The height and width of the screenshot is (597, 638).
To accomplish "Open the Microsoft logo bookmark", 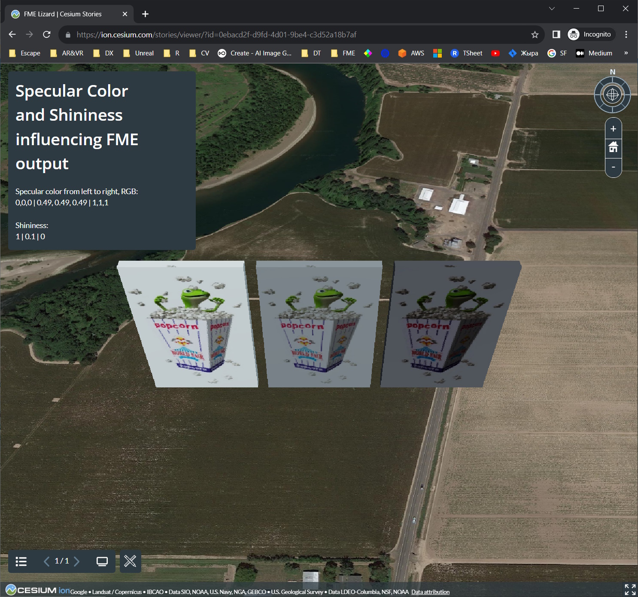I will click(x=437, y=53).
